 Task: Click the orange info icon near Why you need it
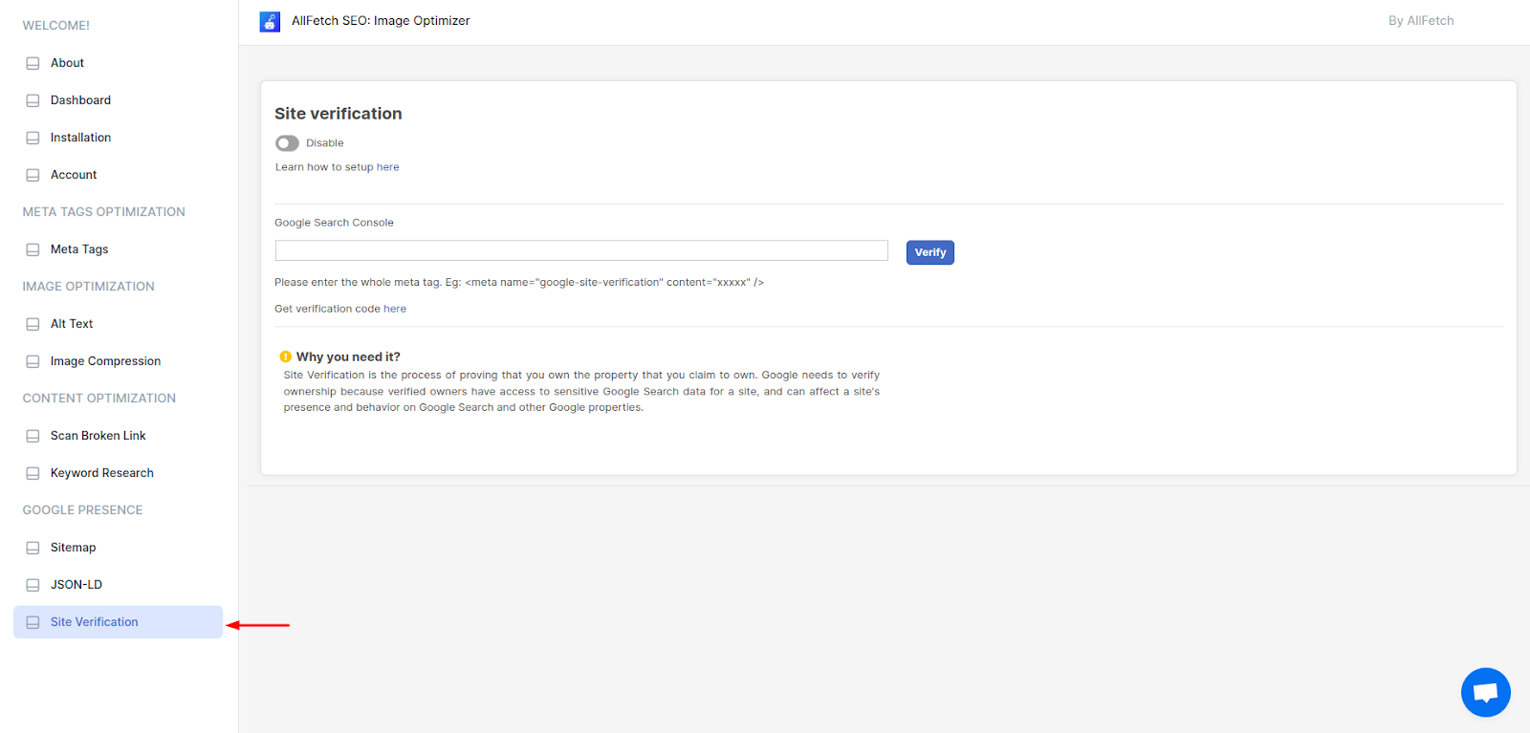[285, 356]
